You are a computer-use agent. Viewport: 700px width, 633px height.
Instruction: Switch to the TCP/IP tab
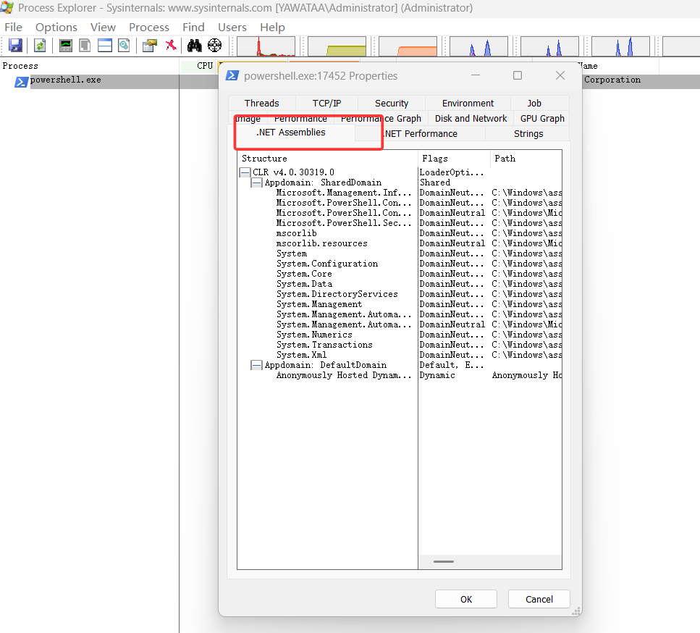point(326,103)
